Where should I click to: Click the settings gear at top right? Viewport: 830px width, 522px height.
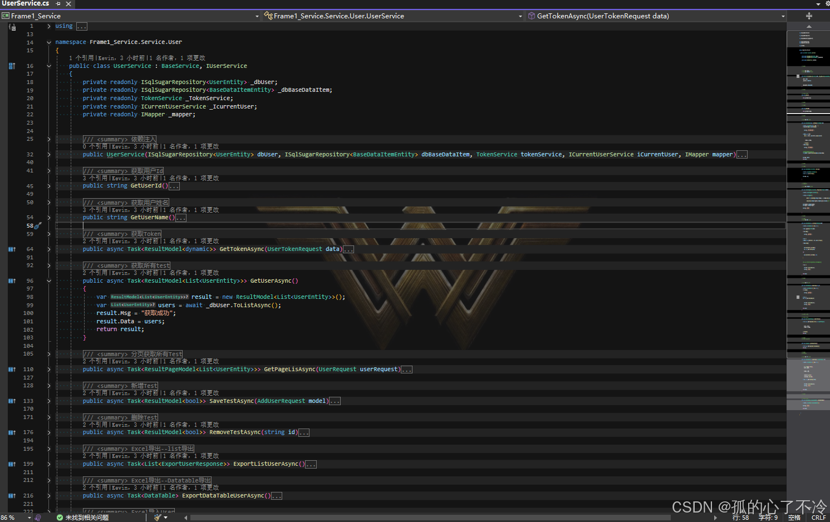coord(827,3)
